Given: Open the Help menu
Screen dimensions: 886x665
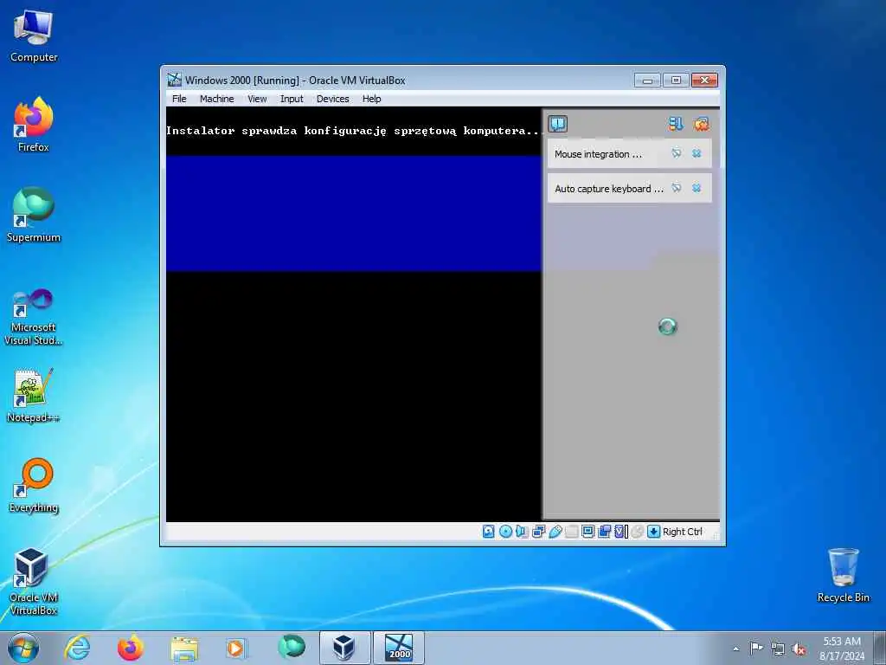Looking at the screenshot, I should [x=372, y=99].
